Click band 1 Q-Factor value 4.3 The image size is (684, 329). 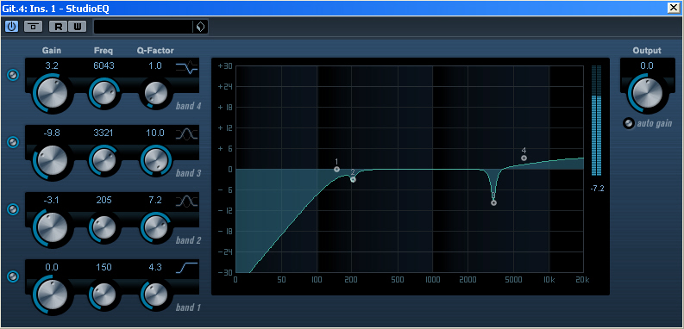[155, 267]
